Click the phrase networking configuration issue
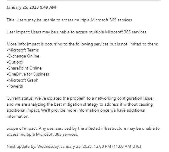Screen dimensions: 169x152 coord(124,98)
